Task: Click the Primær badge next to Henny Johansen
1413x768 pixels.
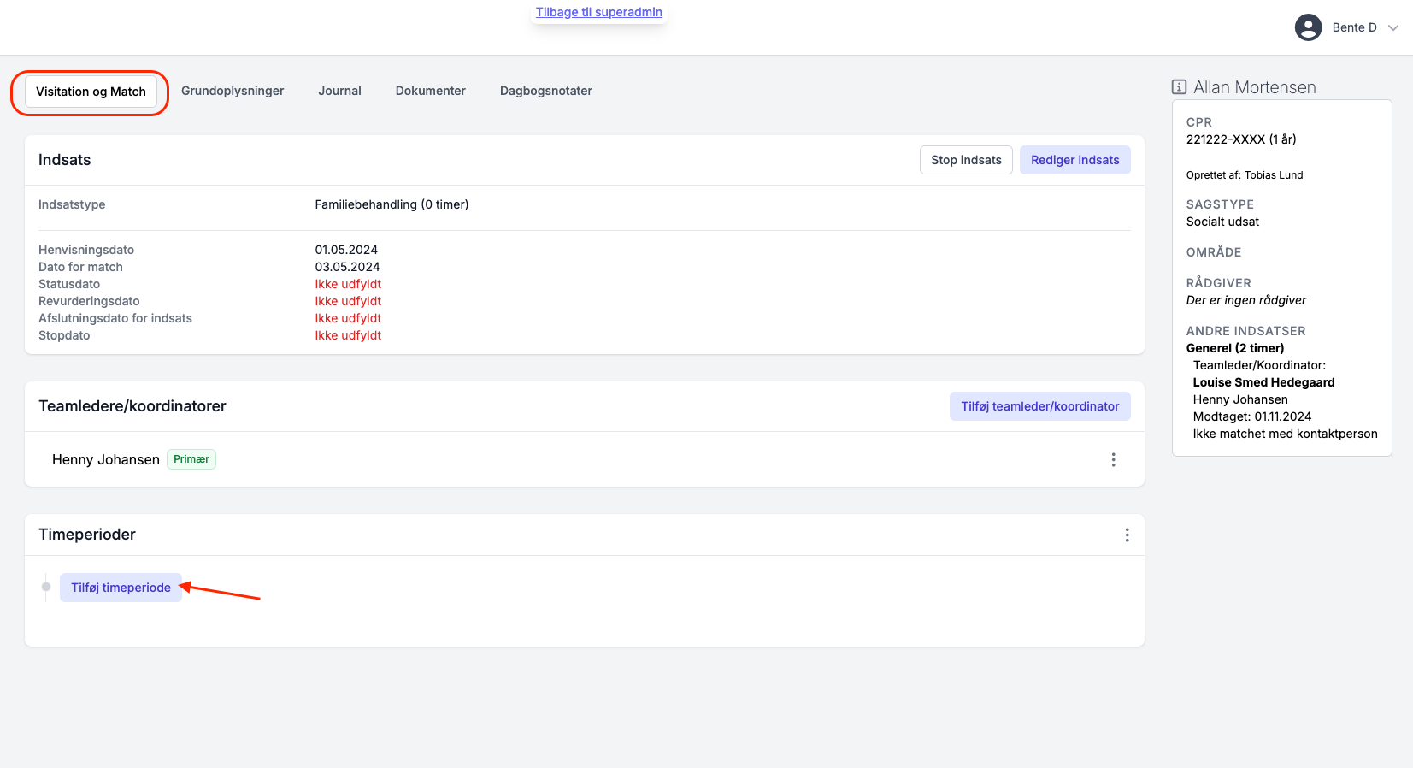Action: click(x=191, y=459)
